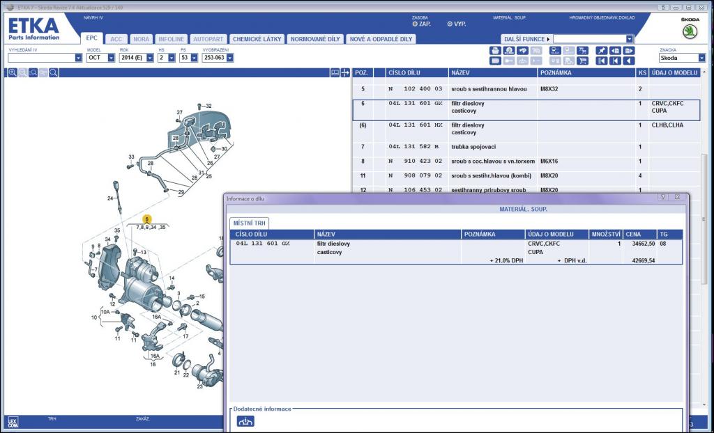Toggle the diagram layout panel icon
This screenshot has width=714, height=433.
point(335,73)
